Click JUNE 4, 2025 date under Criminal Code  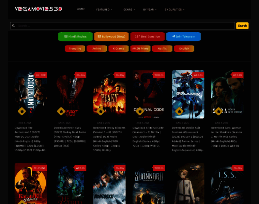tap(143, 123)
